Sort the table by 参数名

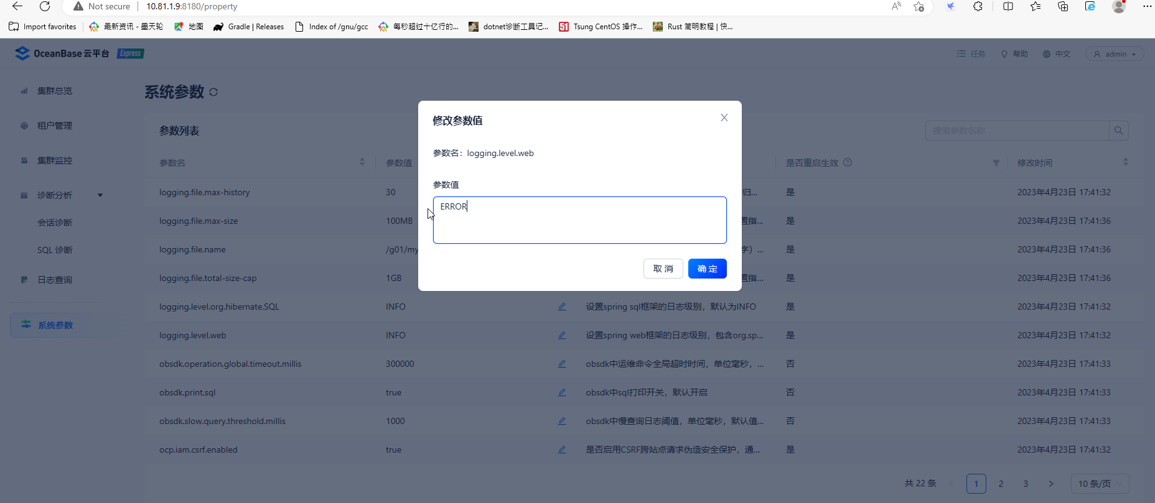(x=362, y=162)
